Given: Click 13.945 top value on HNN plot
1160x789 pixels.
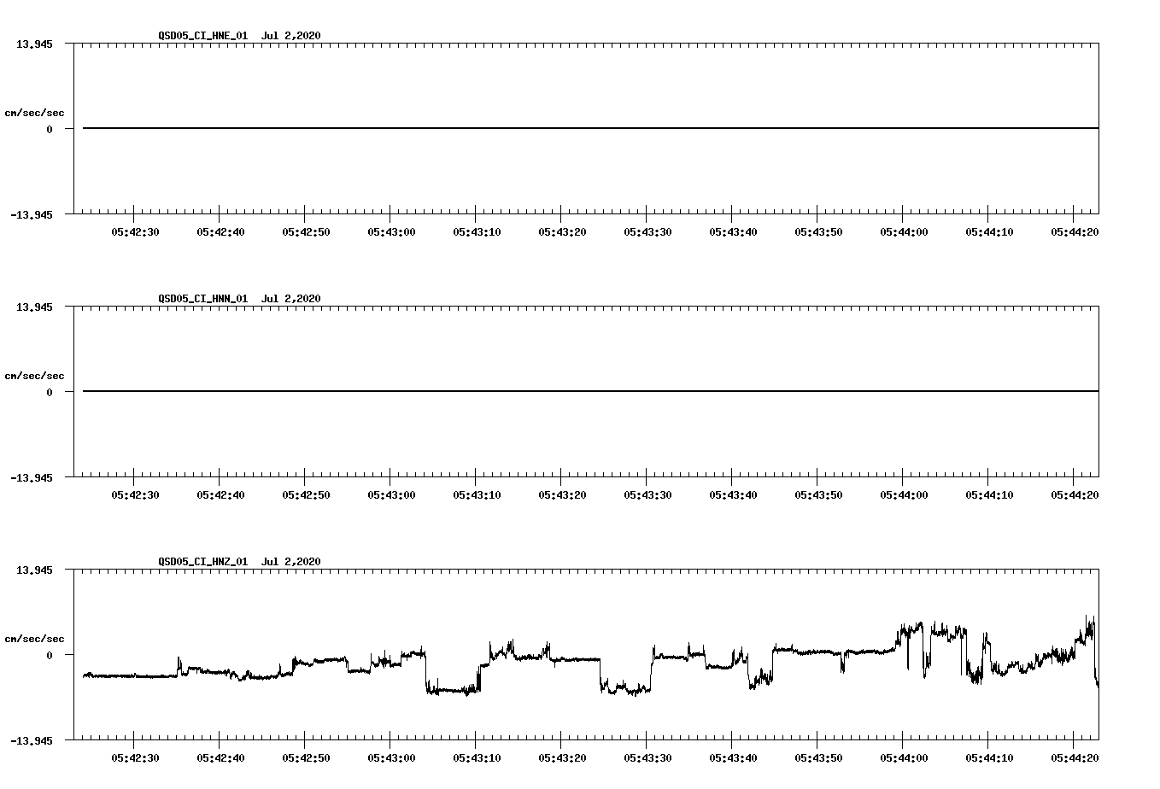Looking at the screenshot, I should coord(34,307).
